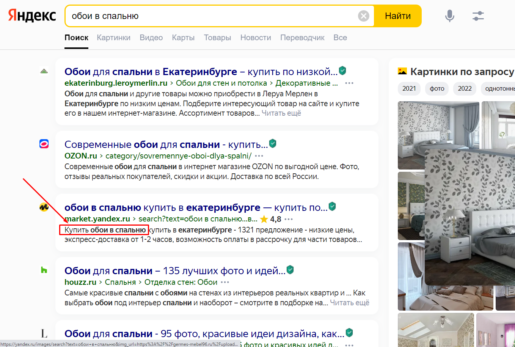Open search settings sliders icon

(478, 16)
